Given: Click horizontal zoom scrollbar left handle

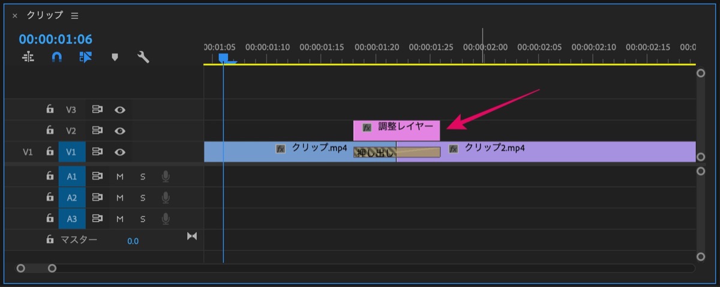Looking at the screenshot, I should click(21, 268).
